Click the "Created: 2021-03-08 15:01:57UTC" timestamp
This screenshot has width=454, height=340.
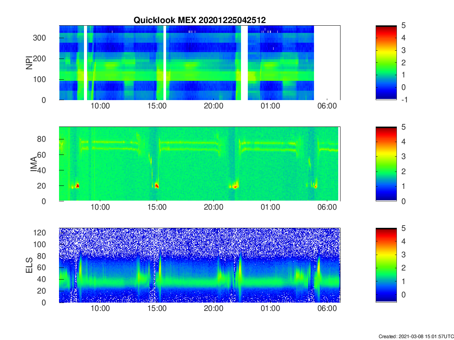click(x=416, y=336)
